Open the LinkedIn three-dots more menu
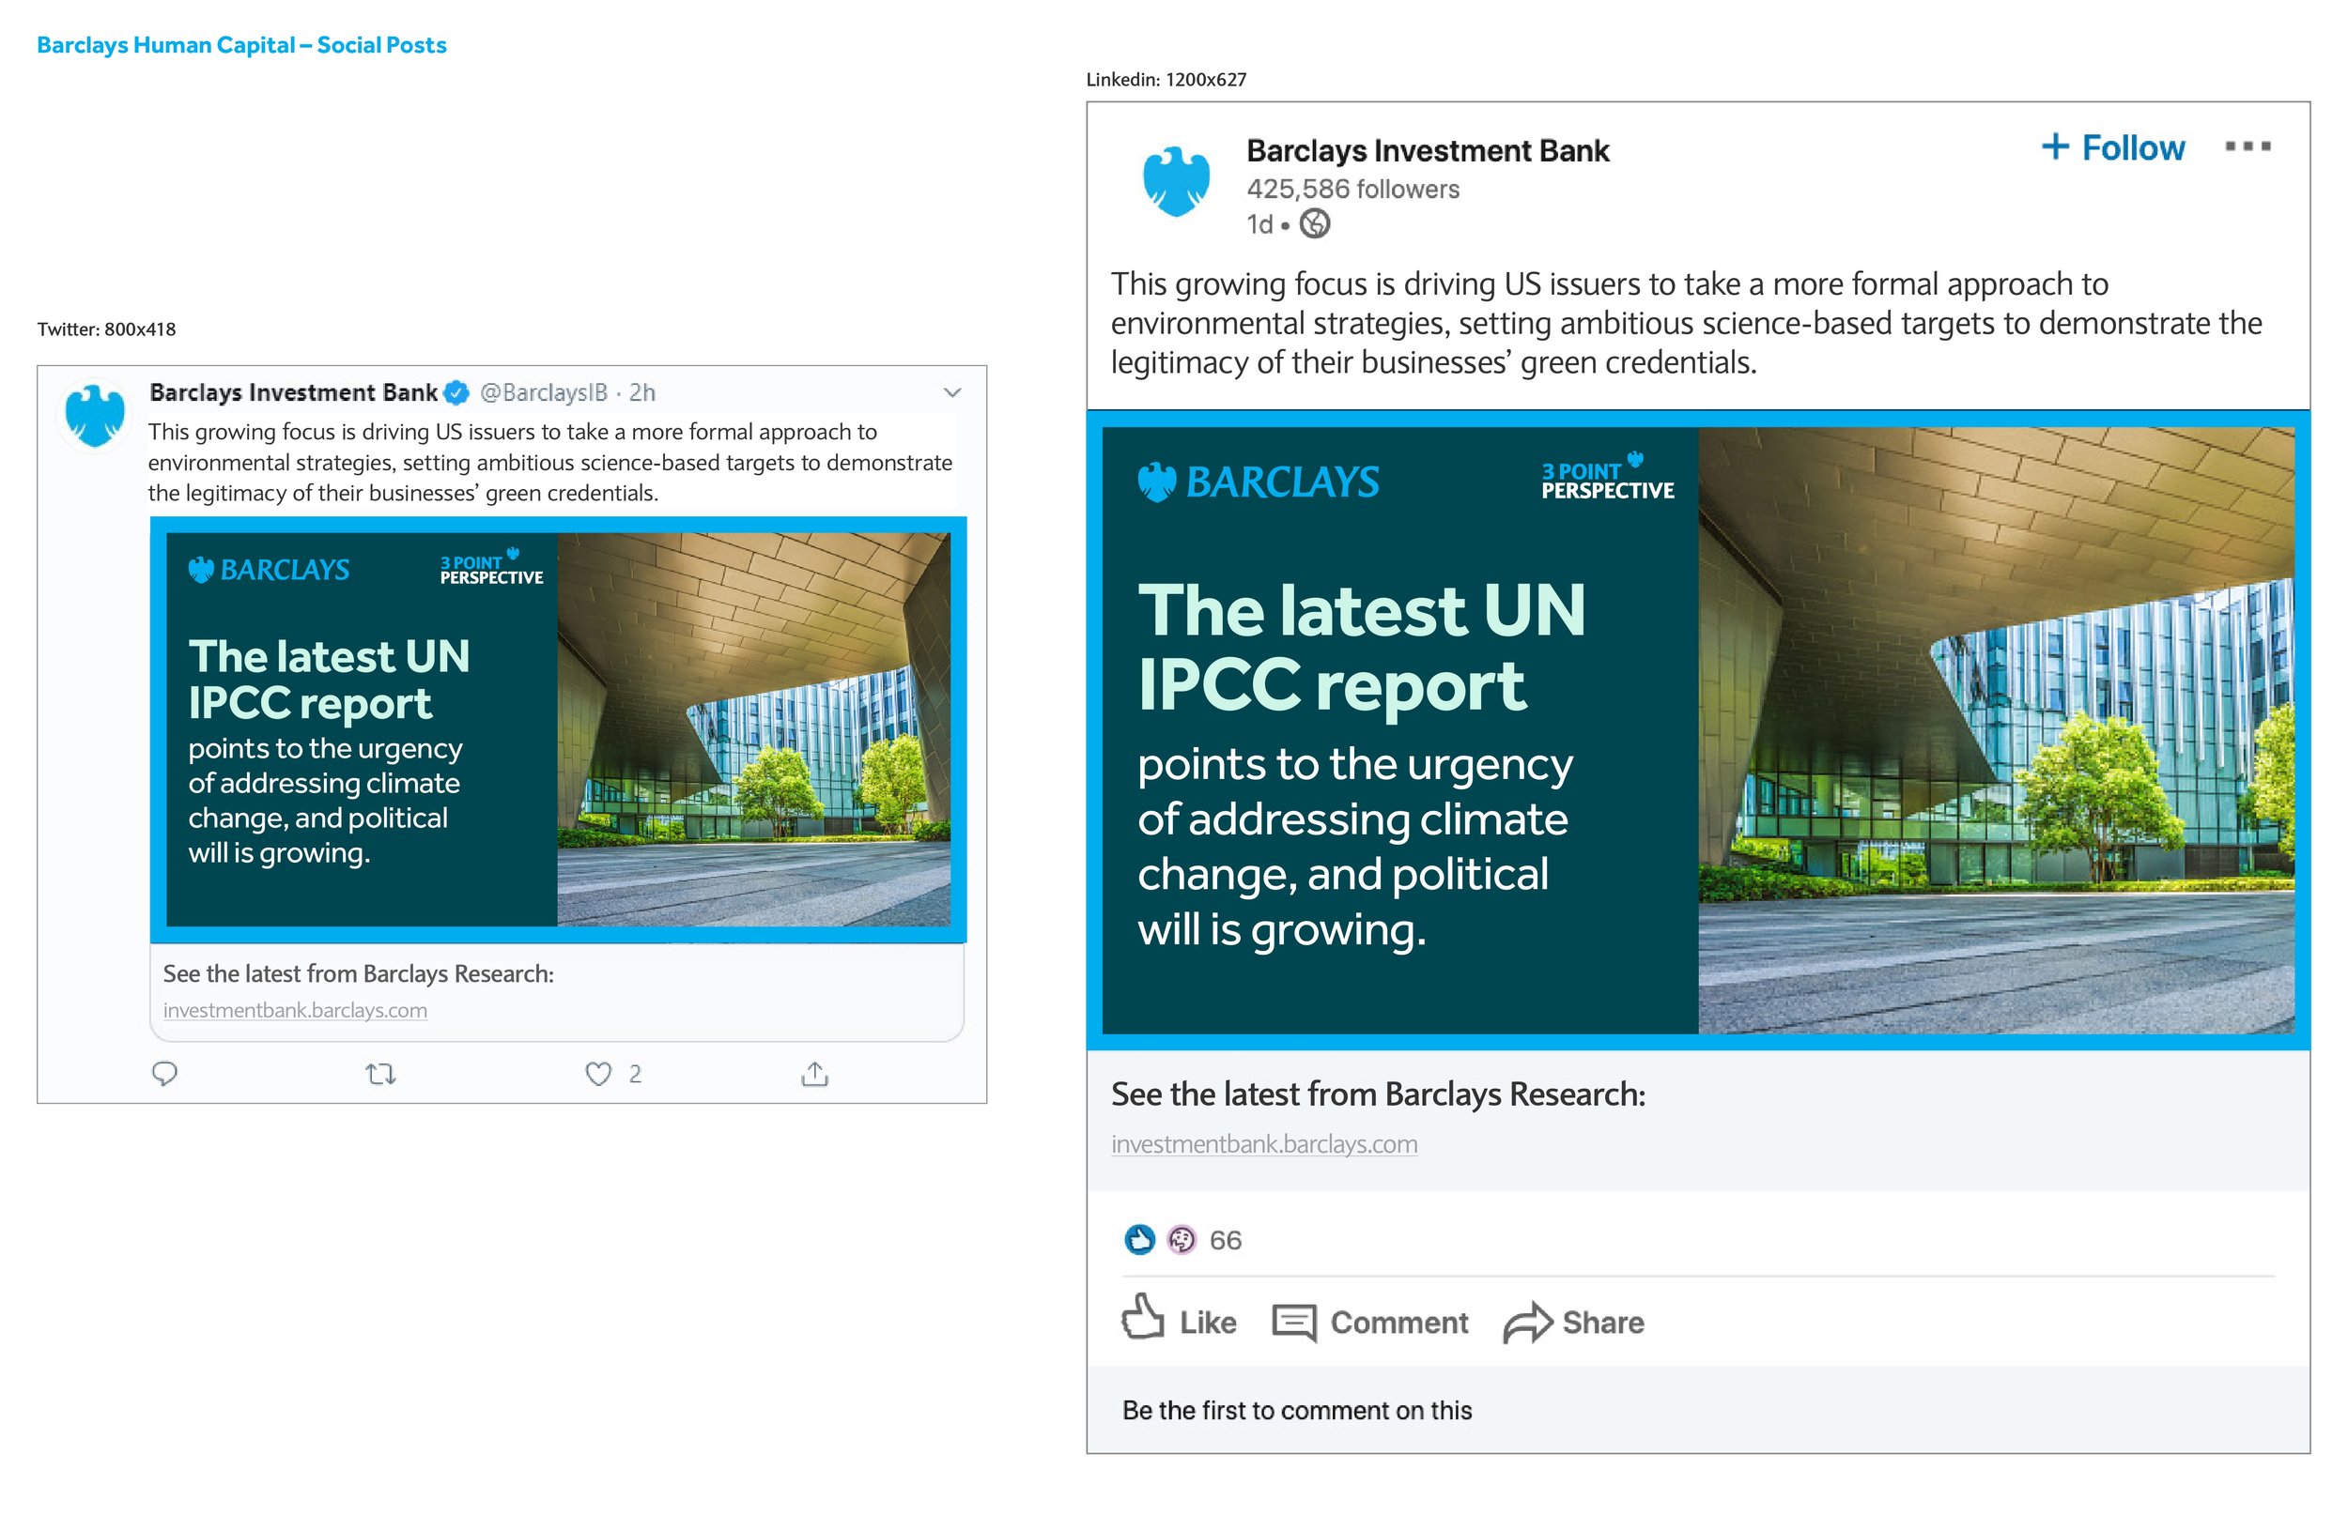Viewport: 2348px width, 1530px height. pos(2248,146)
